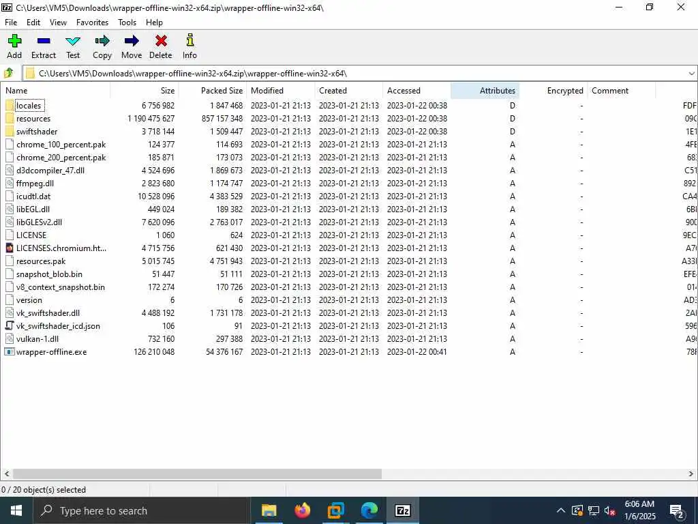The height and width of the screenshot is (524, 698).
Task: Click the taskbar search box
Action: point(142,510)
